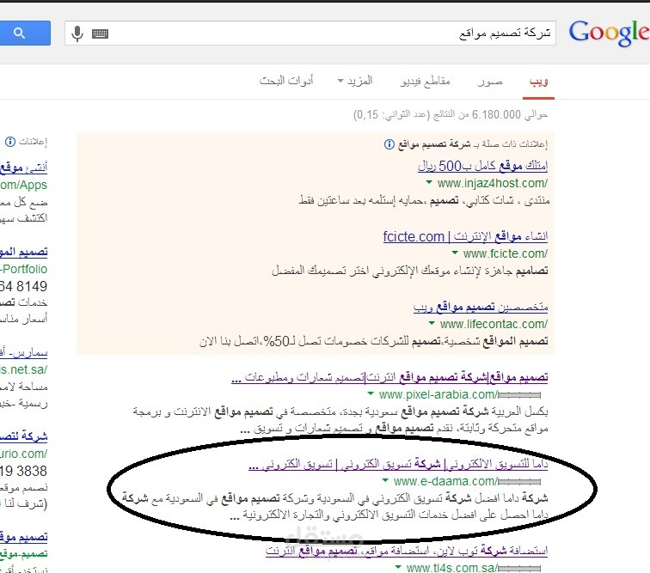Click the green URL www.lifecontac.com

494,324
